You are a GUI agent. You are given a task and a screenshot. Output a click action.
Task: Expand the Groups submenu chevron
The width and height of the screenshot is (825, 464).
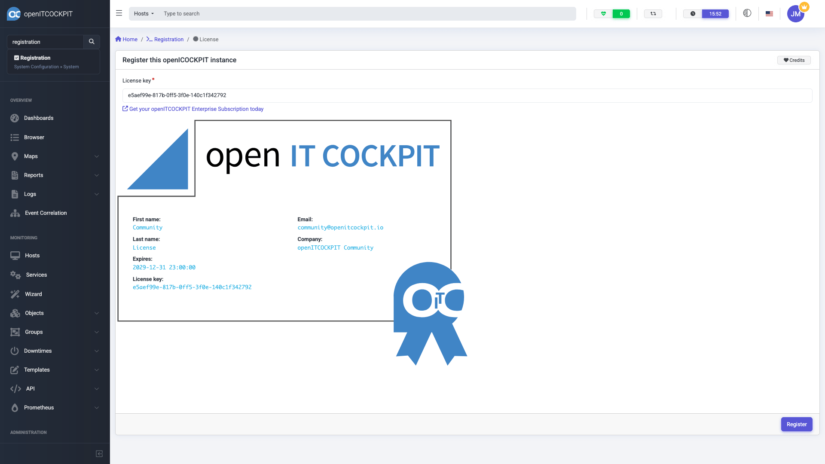[x=97, y=332]
